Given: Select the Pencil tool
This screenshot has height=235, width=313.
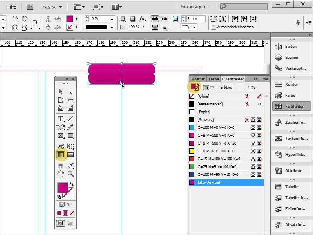Looking at the screenshot, I should [x=70, y=127].
